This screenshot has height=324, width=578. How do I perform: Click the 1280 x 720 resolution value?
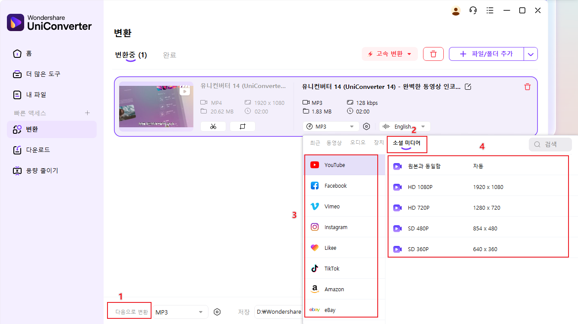pyautogui.click(x=486, y=208)
